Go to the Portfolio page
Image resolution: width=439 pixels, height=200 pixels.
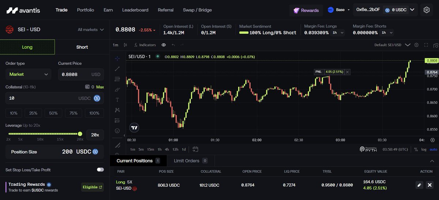(x=86, y=10)
